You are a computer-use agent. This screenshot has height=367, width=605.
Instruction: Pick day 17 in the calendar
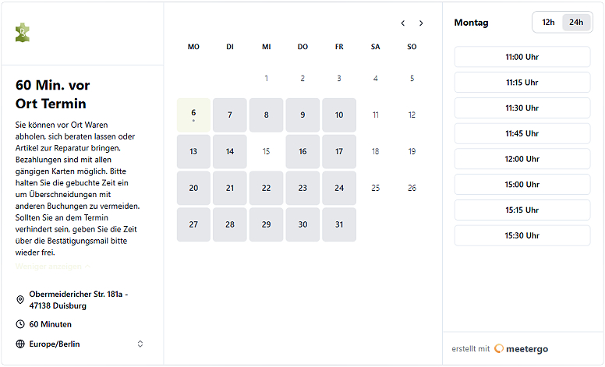pyautogui.click(x=339, y=151)
